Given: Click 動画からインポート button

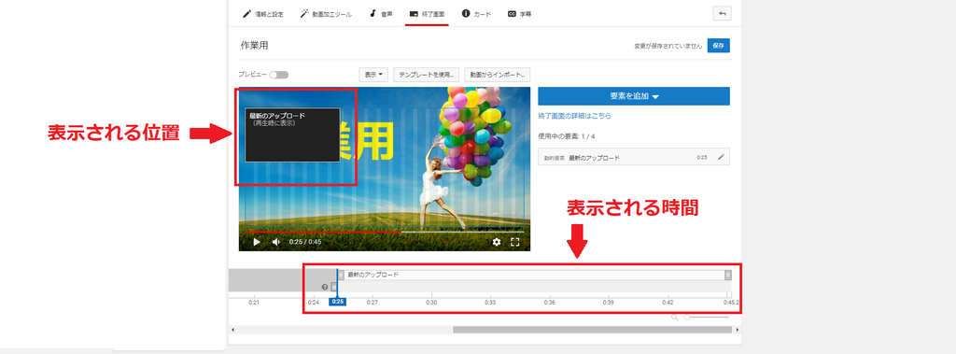Looking at the screenshot, I should point(497,75).
